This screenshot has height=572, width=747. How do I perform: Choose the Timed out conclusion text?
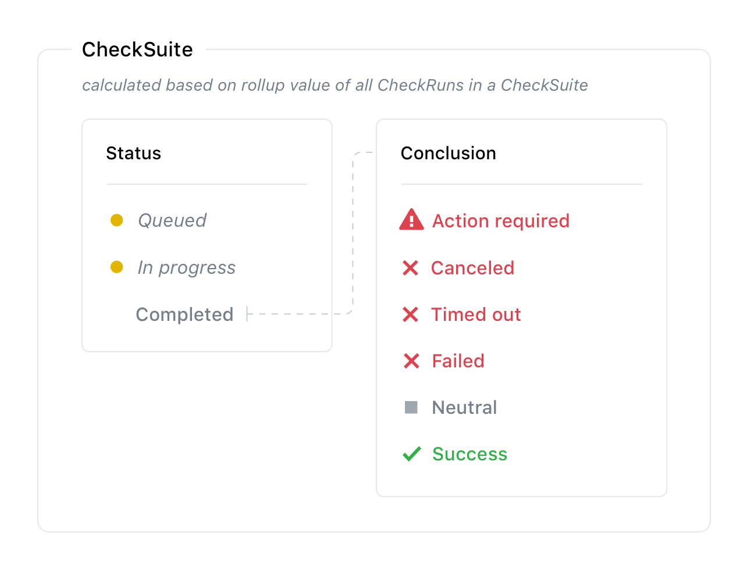tap(476, 314)
